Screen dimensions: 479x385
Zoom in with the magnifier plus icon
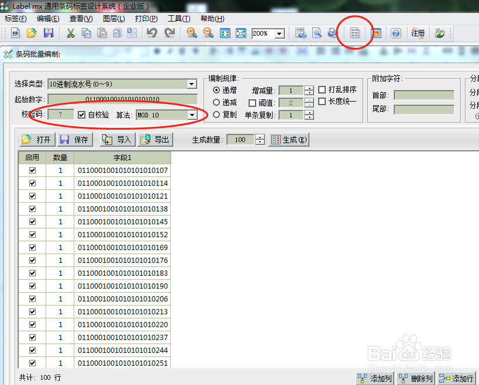click(x=192, y=33)
